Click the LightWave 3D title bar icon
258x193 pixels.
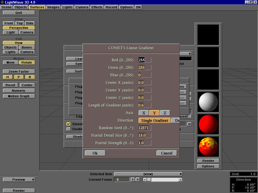tap(3, 2)
